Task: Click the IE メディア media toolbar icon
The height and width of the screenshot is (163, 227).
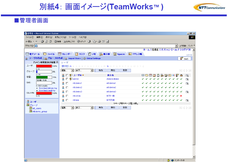Action: (x=78, y=42)
